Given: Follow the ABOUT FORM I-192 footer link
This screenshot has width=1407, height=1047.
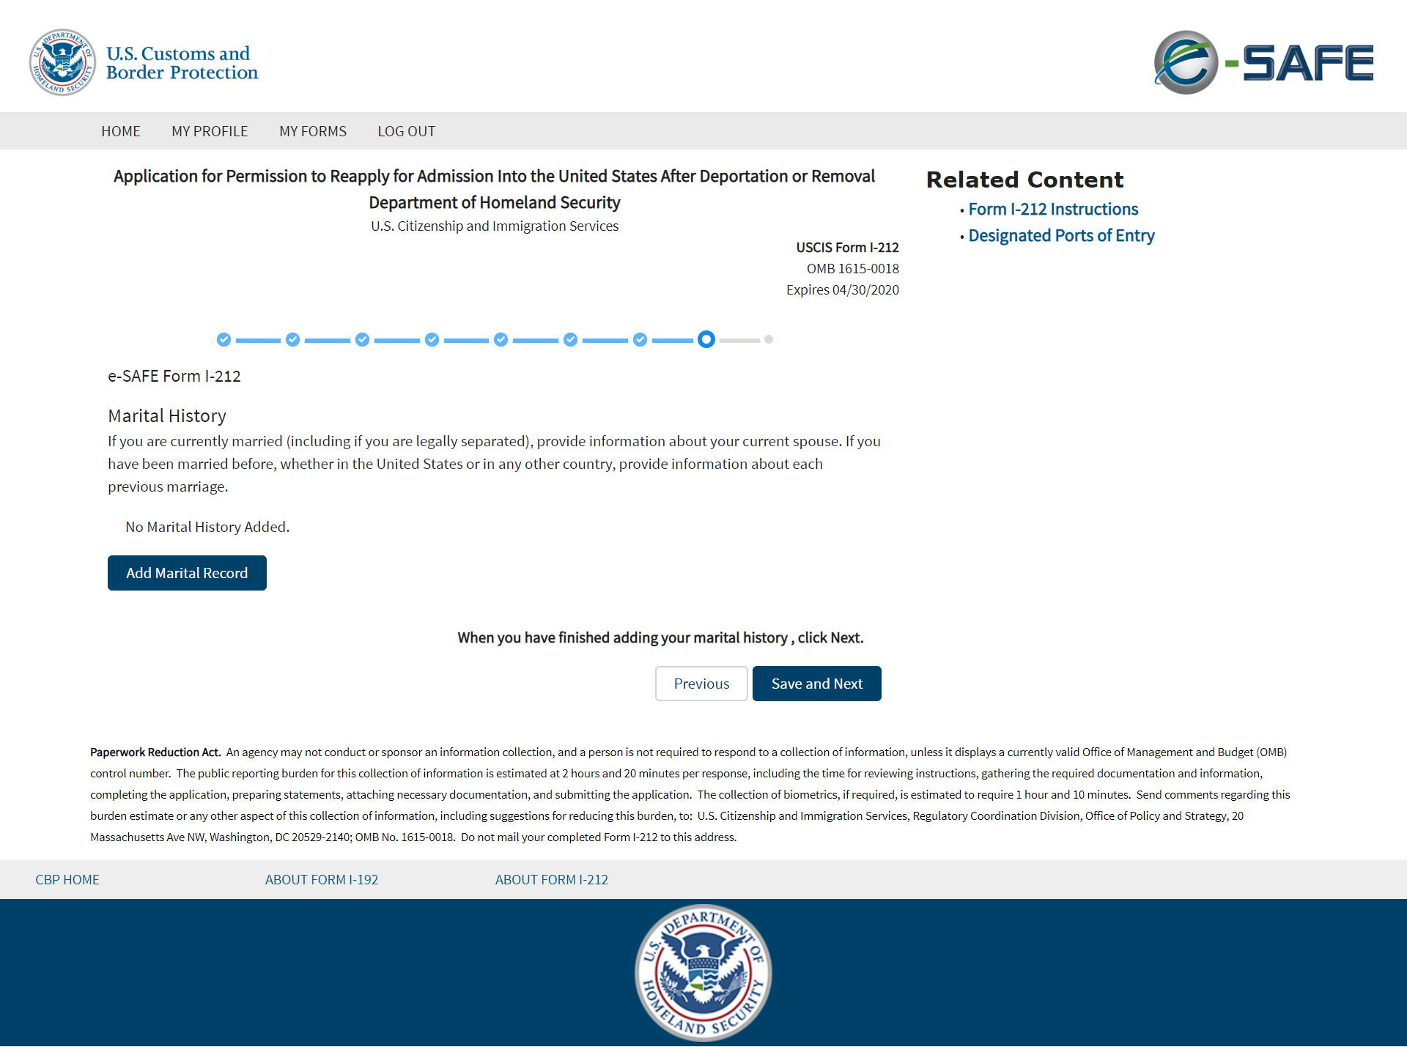Looking at the screenshot, I should tap(322, 879).
